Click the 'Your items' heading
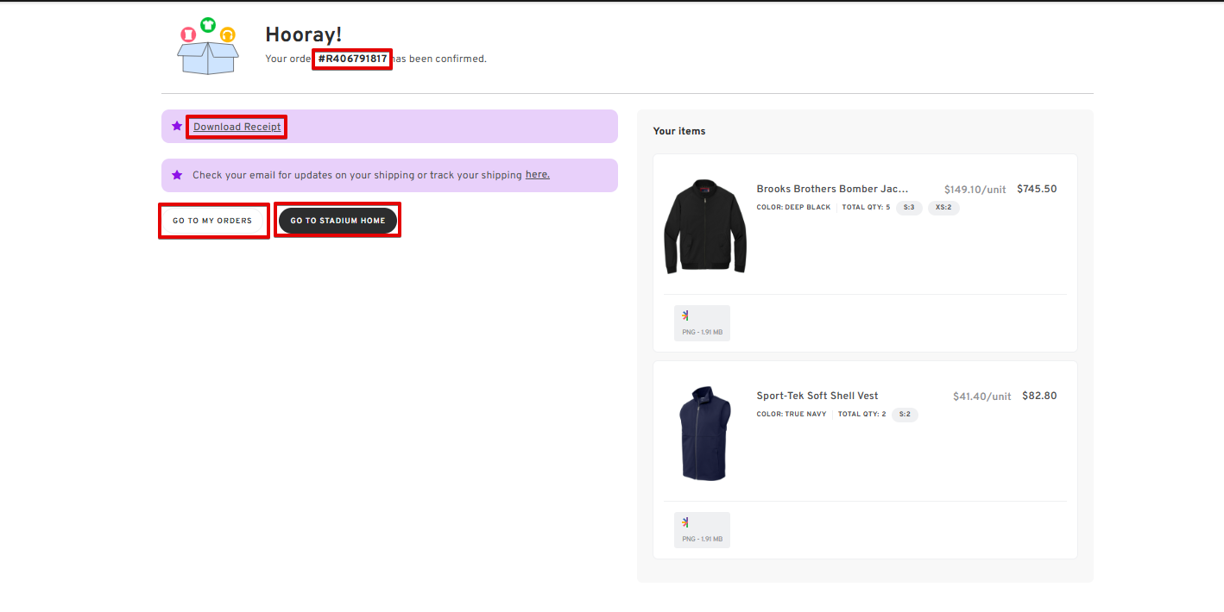This screenshot has height=612, width=1224. [x=678, y=131]
